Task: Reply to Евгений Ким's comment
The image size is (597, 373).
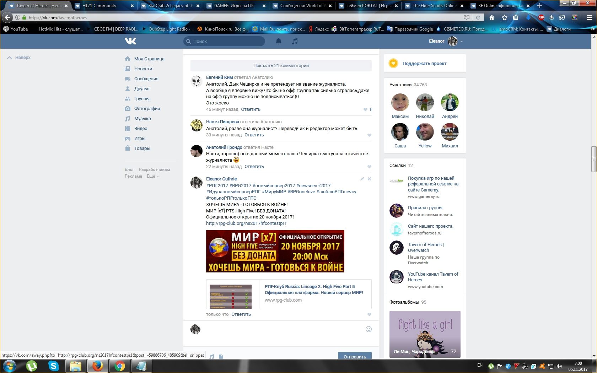Action: [x=251, y=109]
